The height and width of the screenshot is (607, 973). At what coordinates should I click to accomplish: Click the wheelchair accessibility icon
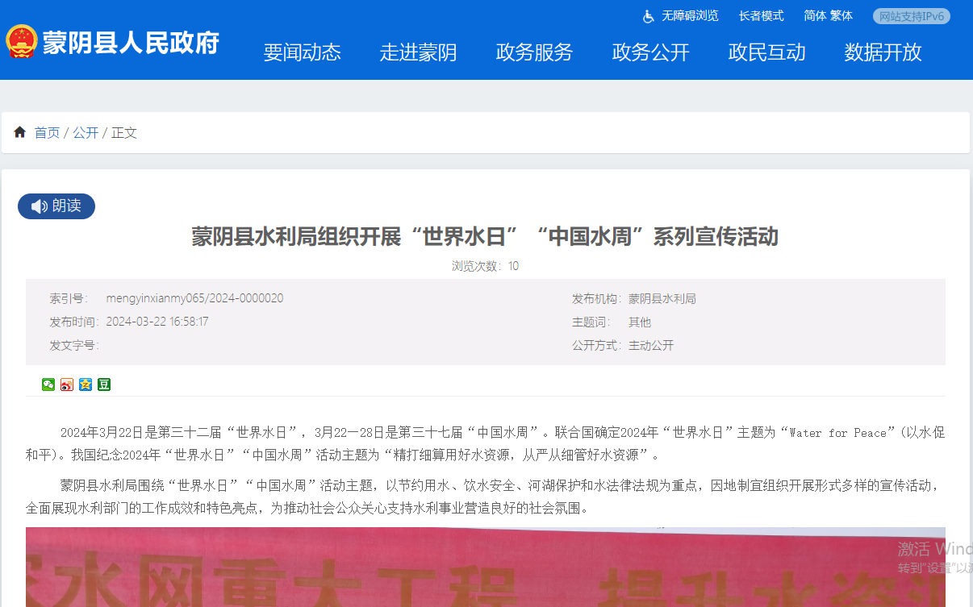pos(649,16)
